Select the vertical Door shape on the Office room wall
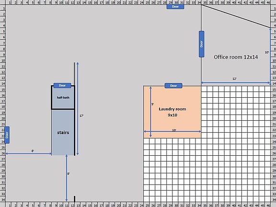 coord(202,44)
